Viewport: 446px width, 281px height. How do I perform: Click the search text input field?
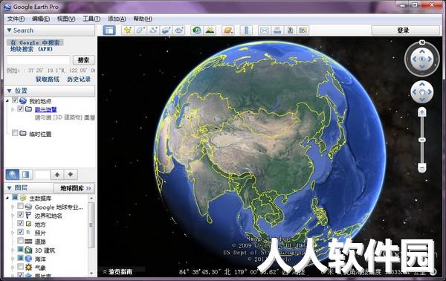pos(38,60)
